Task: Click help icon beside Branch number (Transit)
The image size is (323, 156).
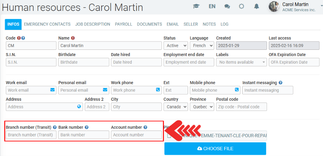Action: pyautogui.click(x=55, y=127)
